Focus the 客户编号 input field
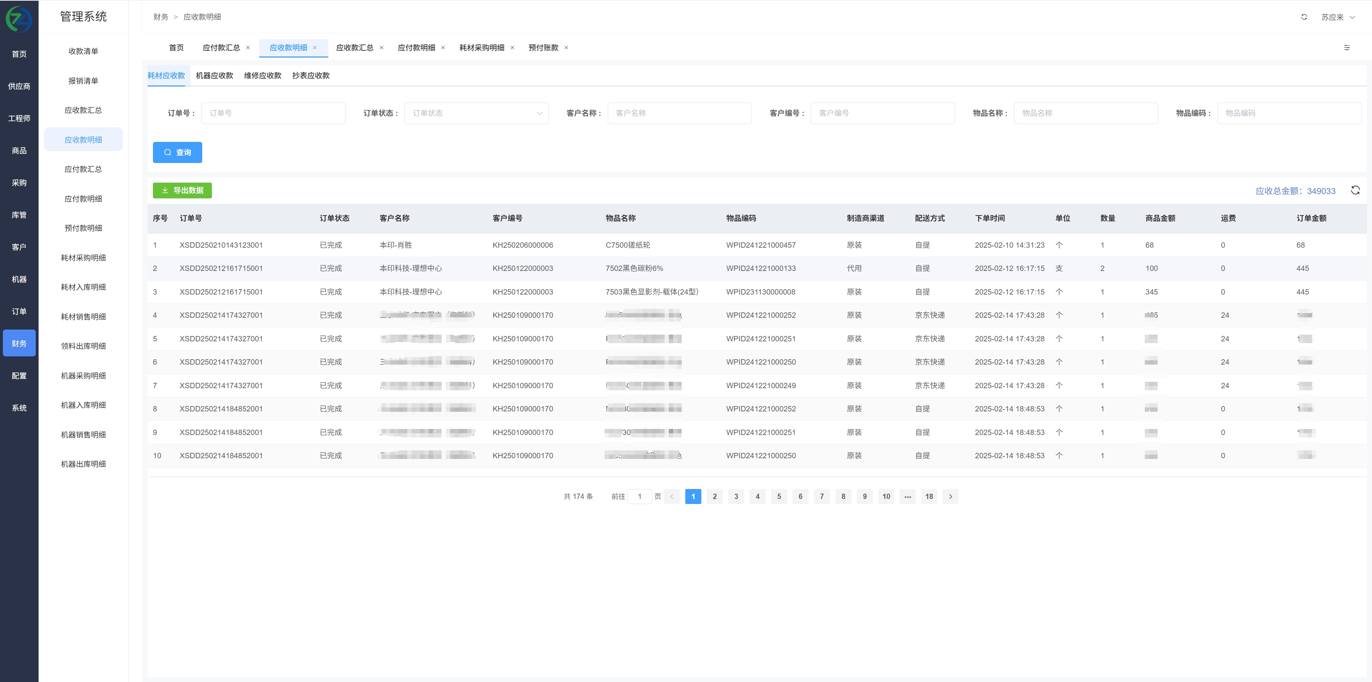Image resolution: width=1372 pixels, height=682 pixels. (883, 113)
